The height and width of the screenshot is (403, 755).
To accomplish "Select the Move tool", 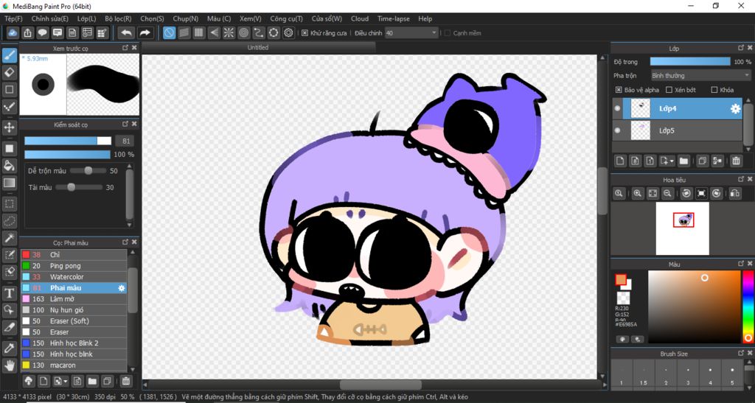I will point(9,127).
